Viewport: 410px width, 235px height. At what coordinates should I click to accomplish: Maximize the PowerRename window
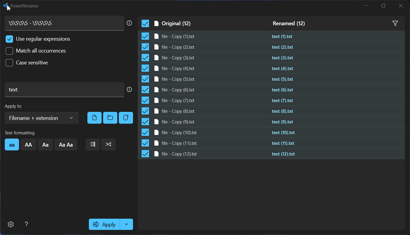pos(383,6)
